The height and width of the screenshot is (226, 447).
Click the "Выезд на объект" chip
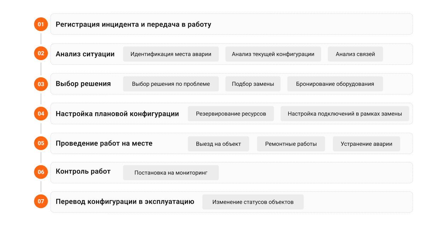coord(218,144)
